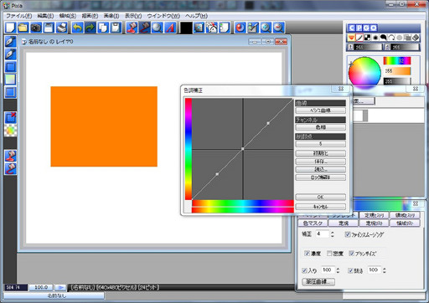Screen dimensions: 429x303
Task: Open the ベジェ曲線 curve type selector
Action: coord(320,110)
